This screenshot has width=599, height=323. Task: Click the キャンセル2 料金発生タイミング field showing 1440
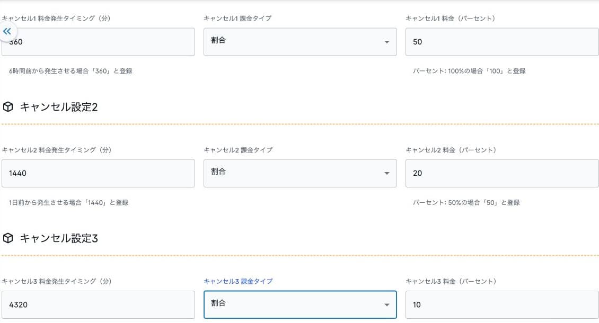98,173
